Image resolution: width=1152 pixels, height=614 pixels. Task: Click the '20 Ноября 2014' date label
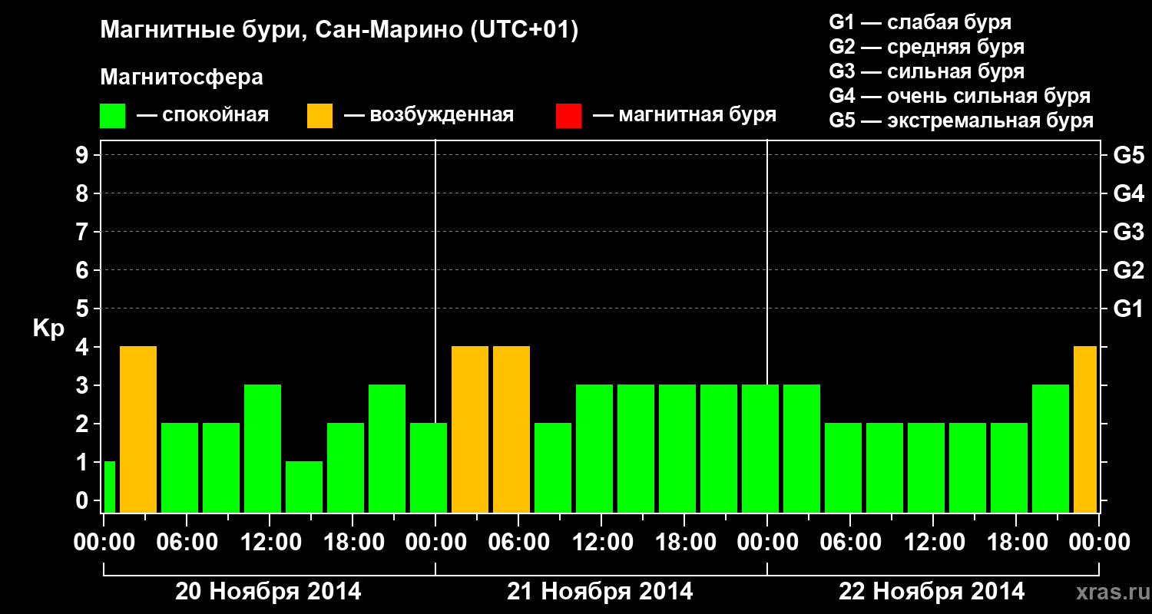click(x=268, y=591)
